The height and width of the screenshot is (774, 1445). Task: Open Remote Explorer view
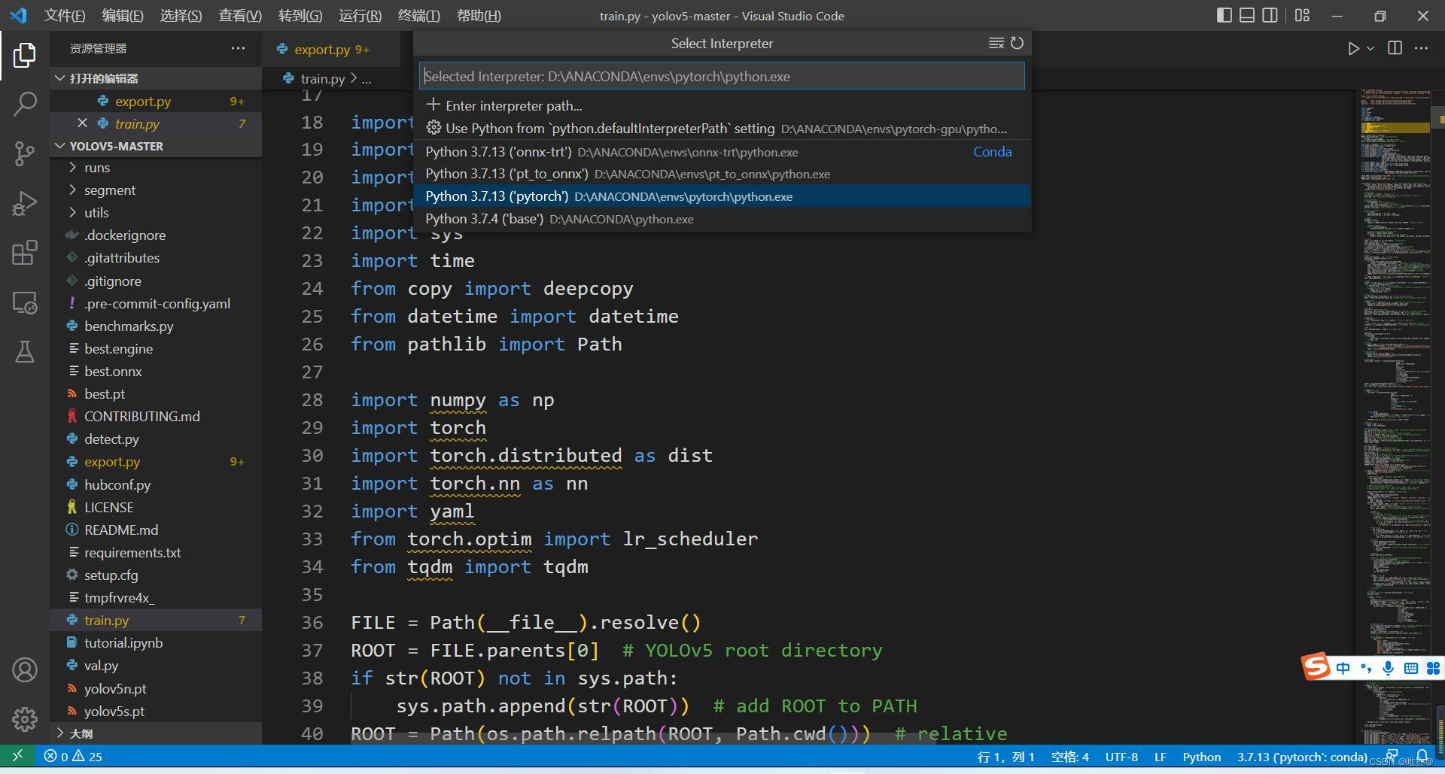[x=24, y=302]
